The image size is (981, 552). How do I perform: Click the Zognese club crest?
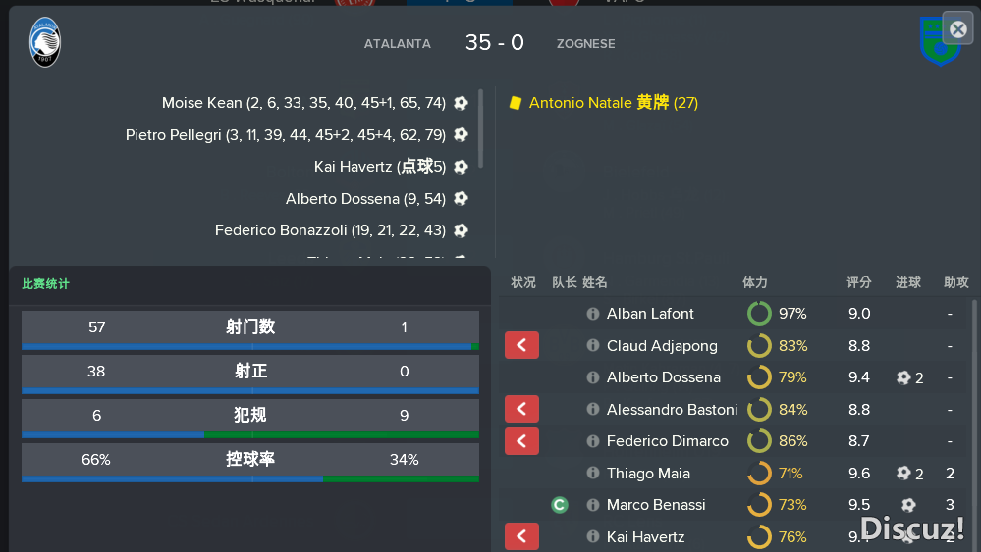coord(940,42)
